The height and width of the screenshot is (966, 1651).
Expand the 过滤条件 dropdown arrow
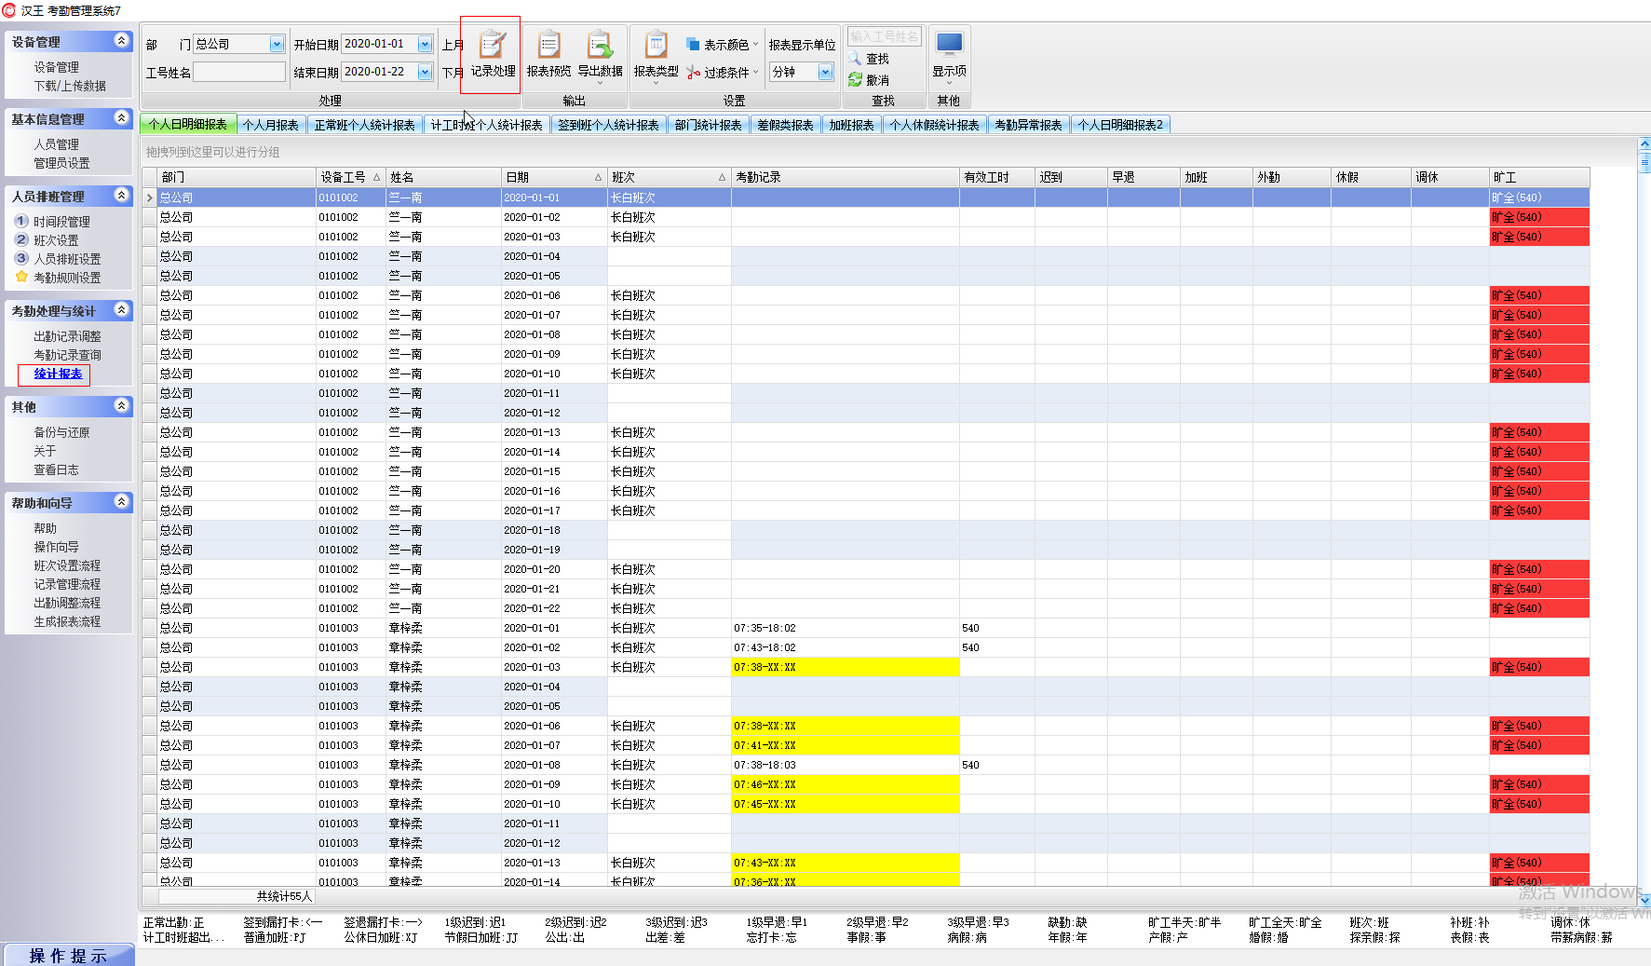[x=755, y=72]
